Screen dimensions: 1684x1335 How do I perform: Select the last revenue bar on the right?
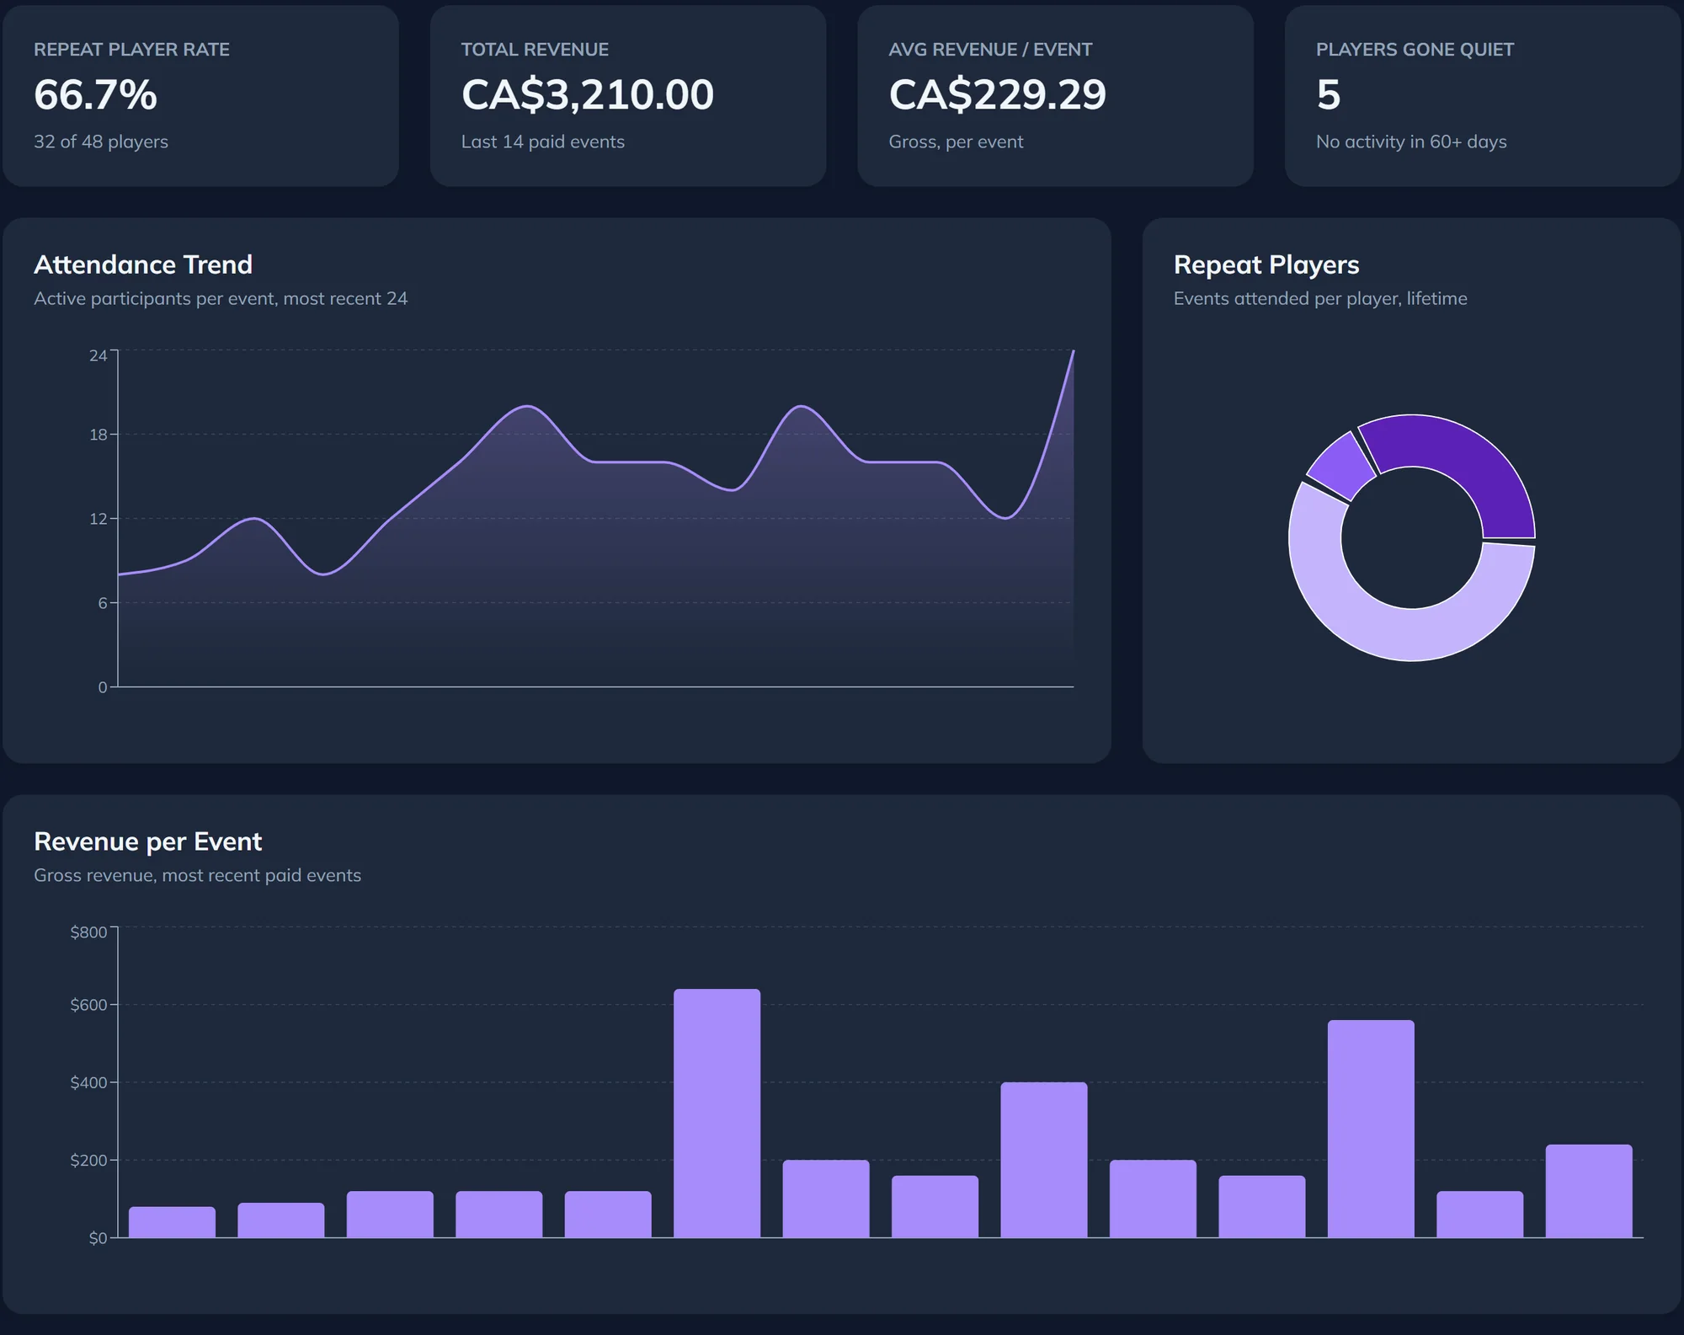1589,1191
